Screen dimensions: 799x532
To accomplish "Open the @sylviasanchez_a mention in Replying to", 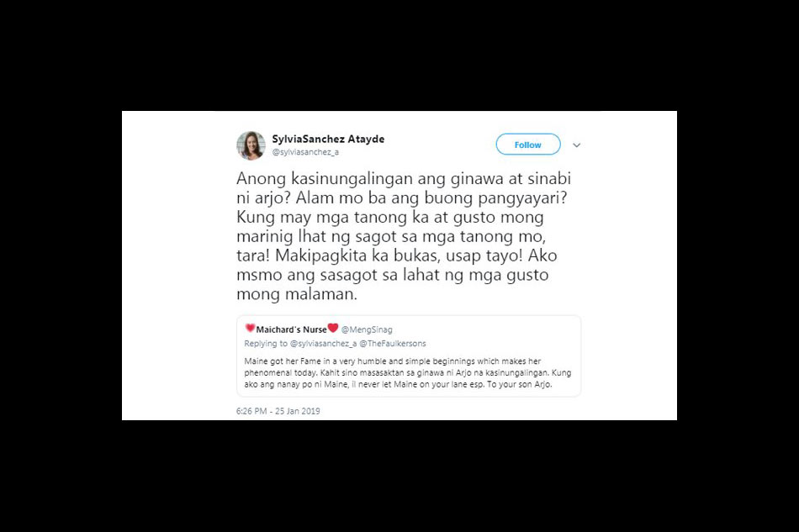I will click(323, 344).
